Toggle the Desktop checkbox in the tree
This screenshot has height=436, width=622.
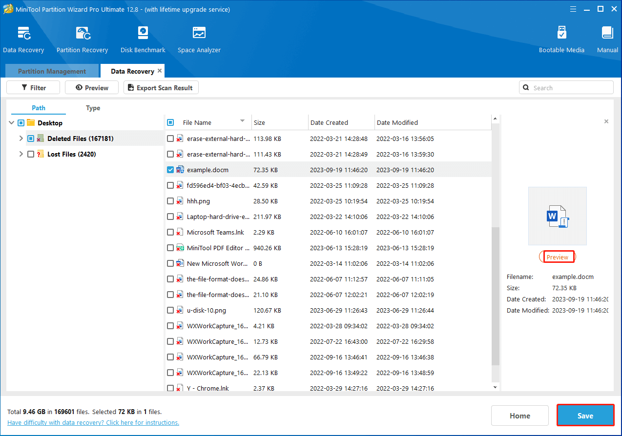point(21,123)
